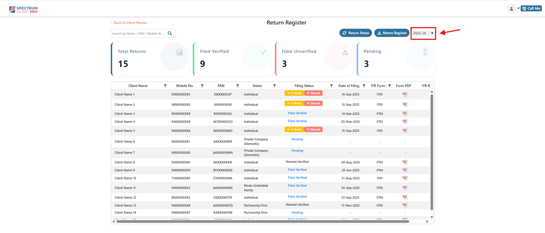Download the Return Register
Screen dimensions: 545x233
[392, 33]
